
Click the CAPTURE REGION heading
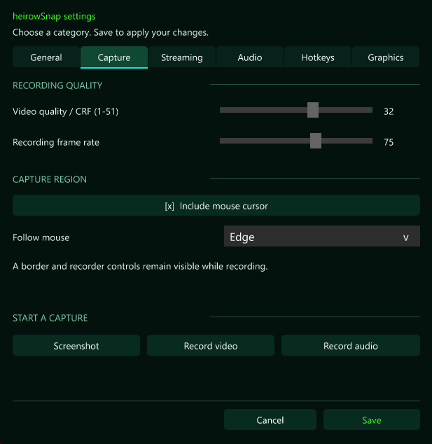click(x=50, y=179)
